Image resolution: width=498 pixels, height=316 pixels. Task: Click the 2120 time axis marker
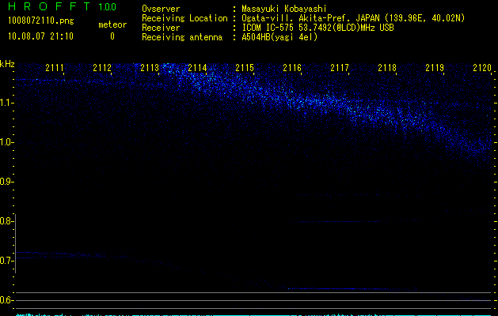pos(482,67)
